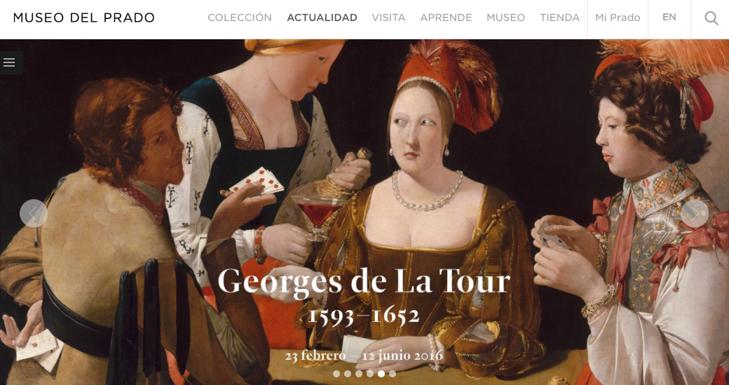Select the last carousel dot
The width and height of the screenshot is (729, 385).
pyautogui.click(x=393, y=373)
